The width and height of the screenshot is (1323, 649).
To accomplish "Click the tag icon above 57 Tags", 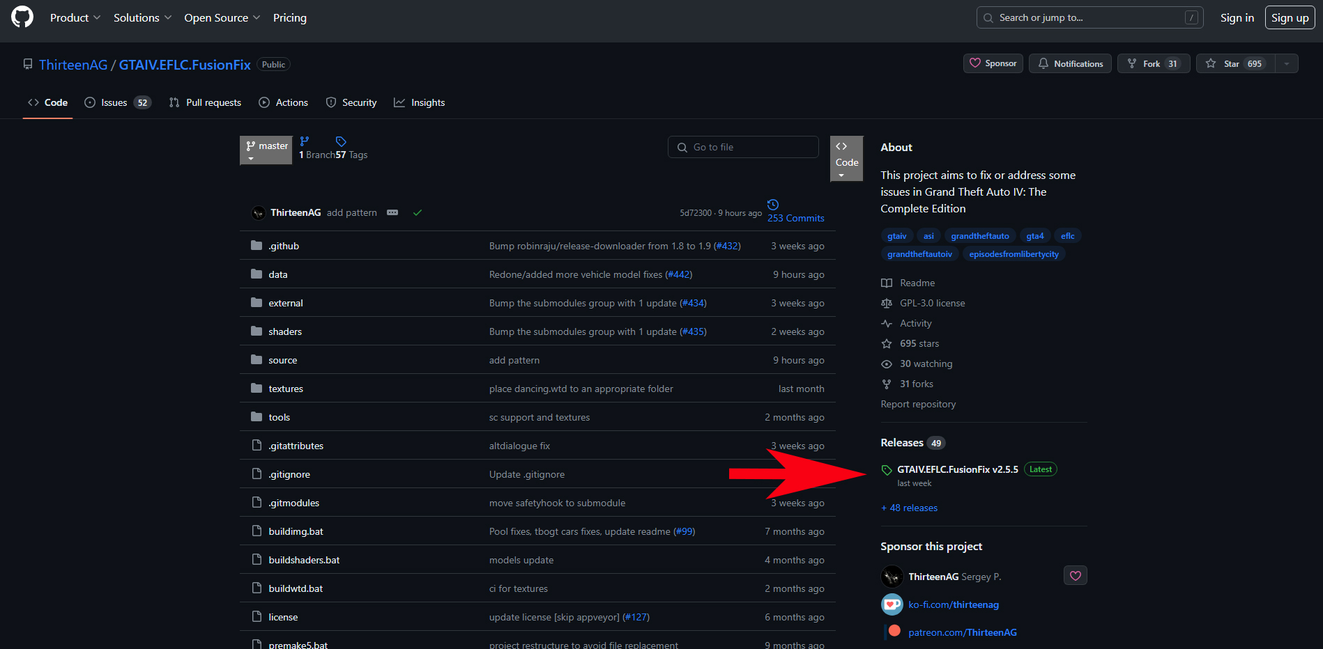I will (341, 141).
